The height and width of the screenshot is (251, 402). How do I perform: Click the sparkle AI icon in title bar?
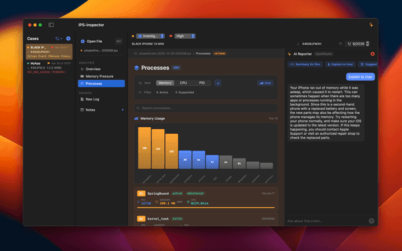click(371, 25)
